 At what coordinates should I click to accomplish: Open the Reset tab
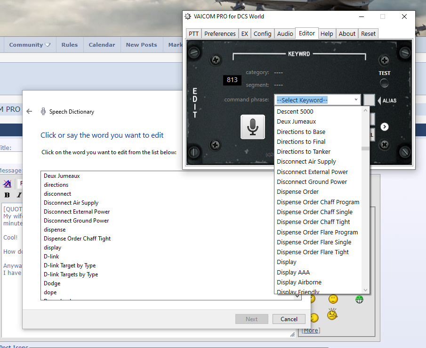368,34
